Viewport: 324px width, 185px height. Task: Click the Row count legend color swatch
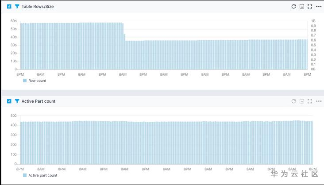point(25,81)
